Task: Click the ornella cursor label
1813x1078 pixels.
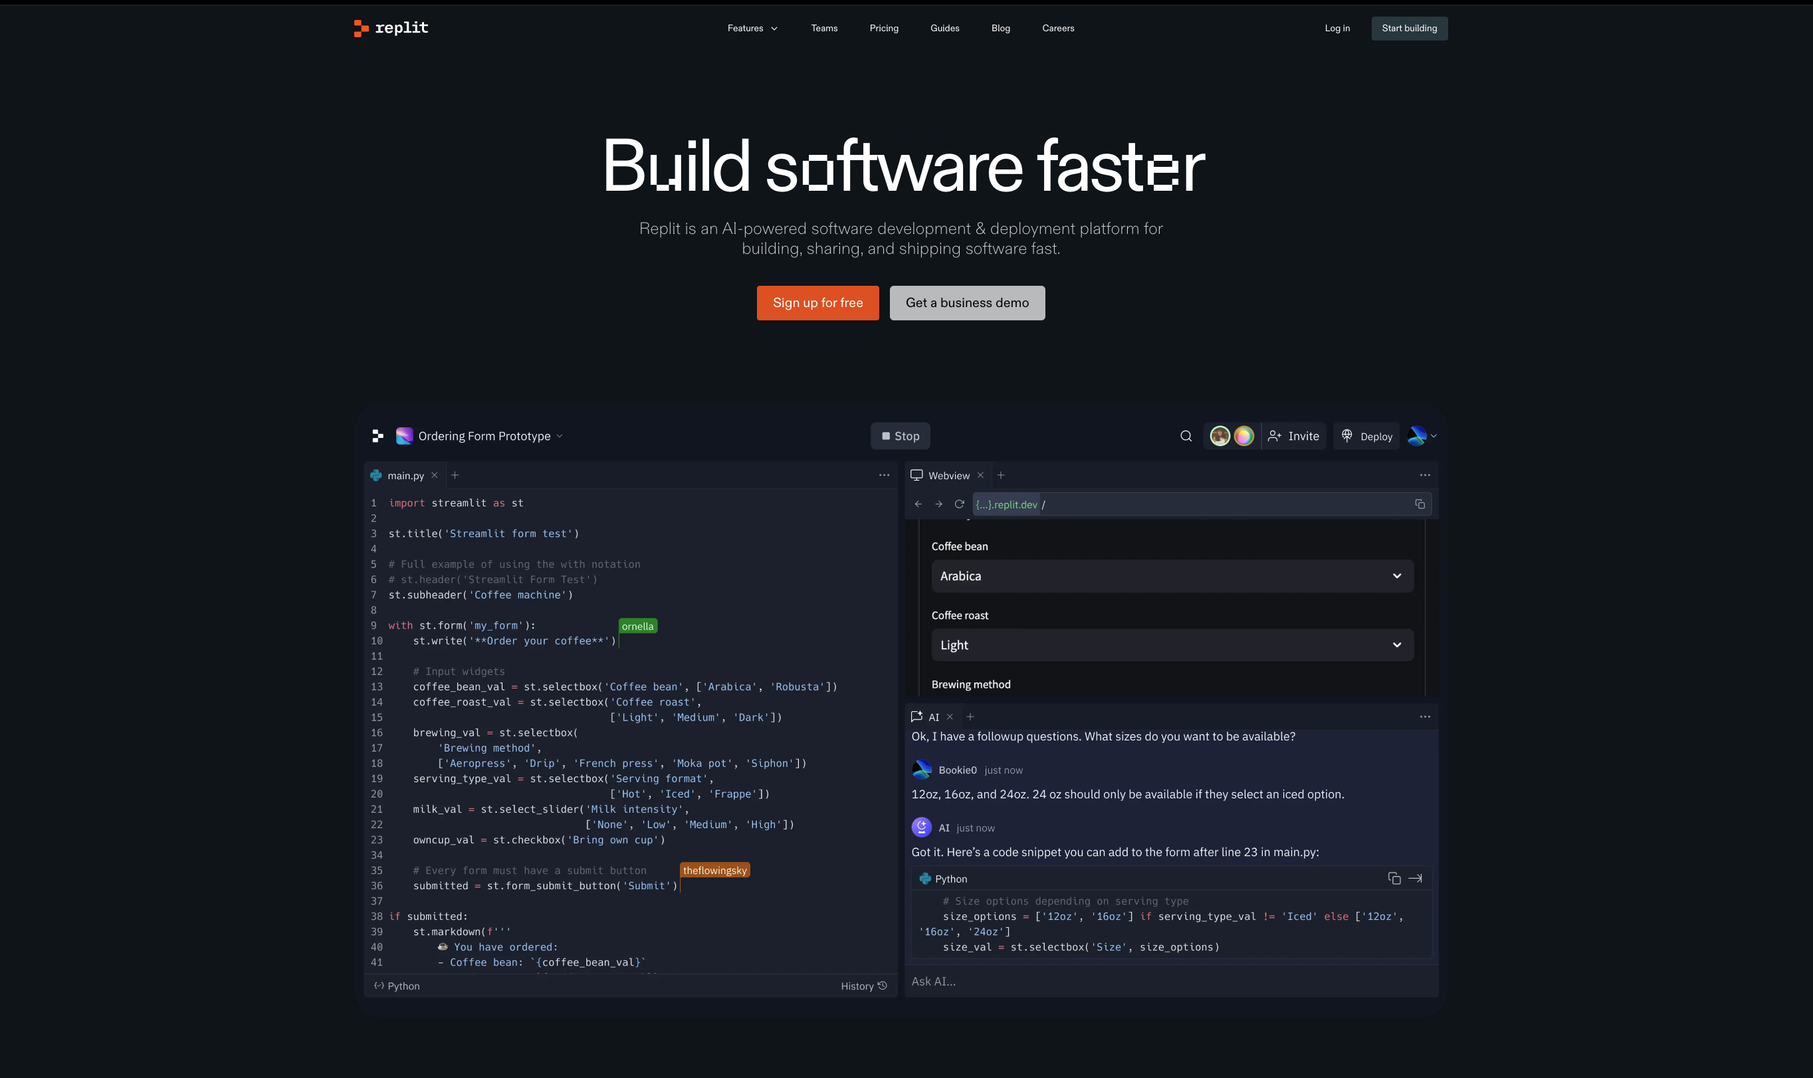Action: [x=637, y=626]
